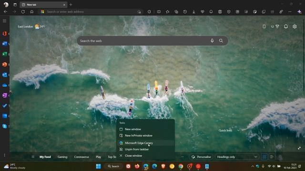Open the Office icon at sidebar top
Screen dimensions: 305x171
(x=4, y=34)
